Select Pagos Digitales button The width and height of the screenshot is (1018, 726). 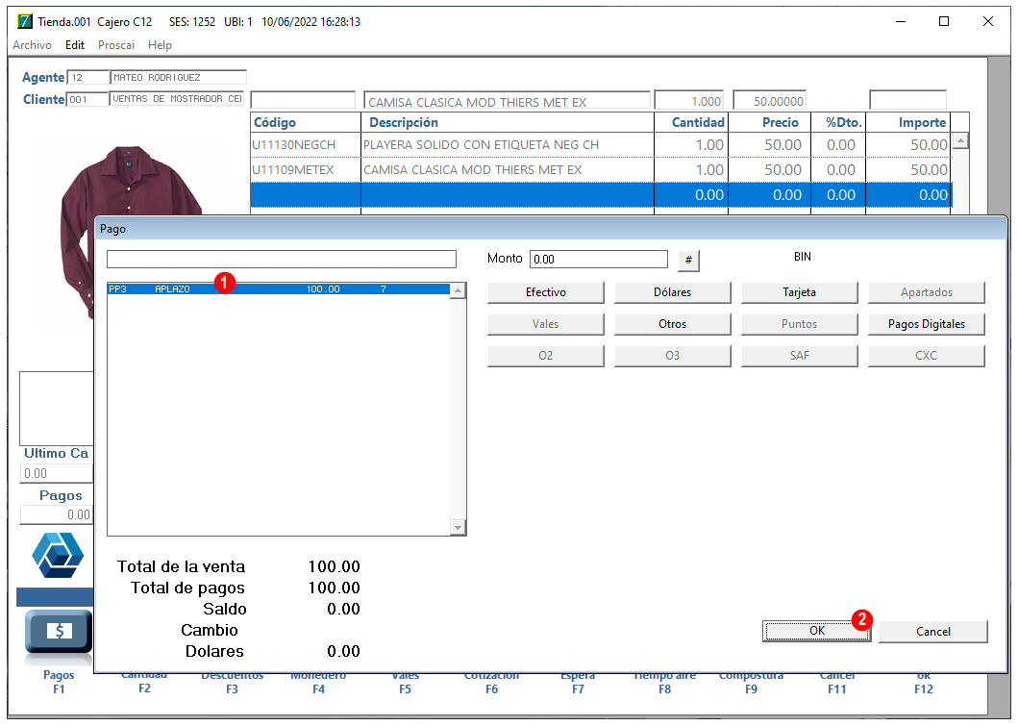tap(927, 324)
